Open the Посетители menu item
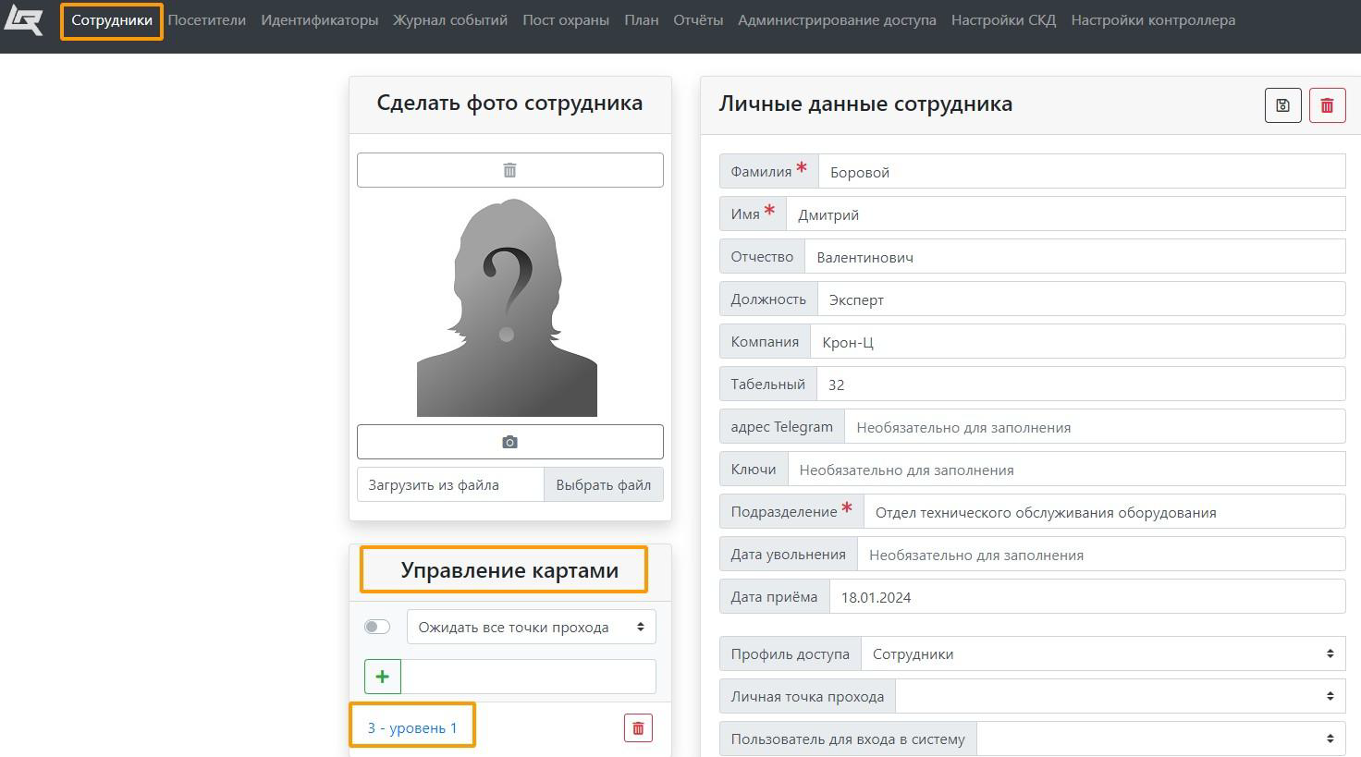Viewport: 1361px width, 757px height. tap(206, 20)
